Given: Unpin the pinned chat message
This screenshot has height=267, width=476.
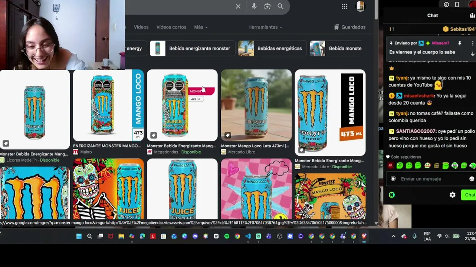Looking at the screenshot, I should point(460,43).
